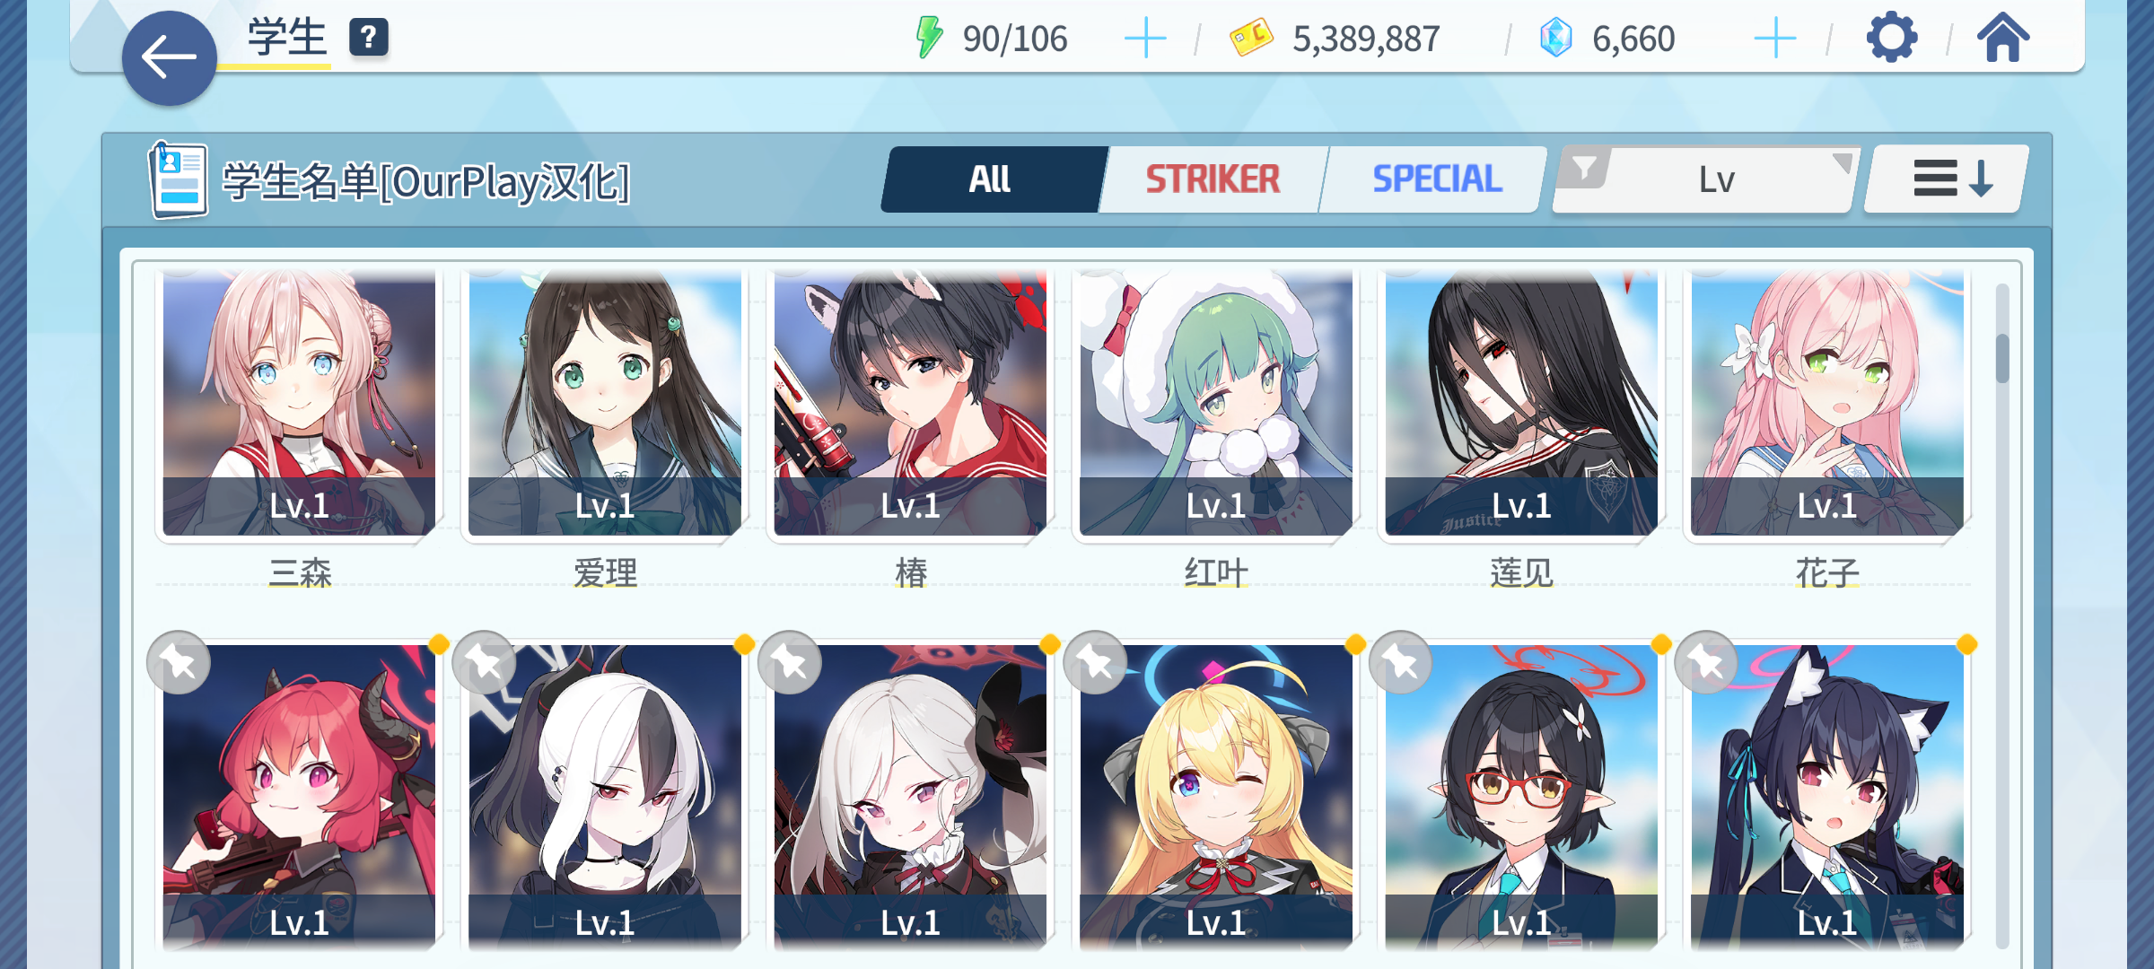Select the All tab

991,179
